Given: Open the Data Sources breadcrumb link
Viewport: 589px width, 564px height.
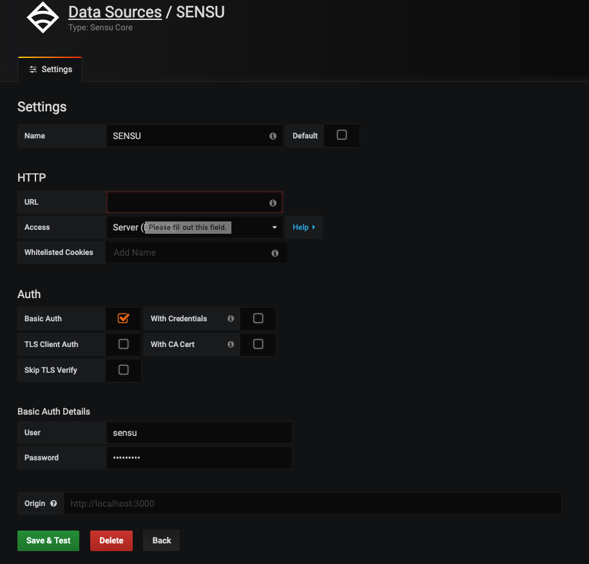Looking at the screenshot, I should pyautogui.click(x=115, y=12).
